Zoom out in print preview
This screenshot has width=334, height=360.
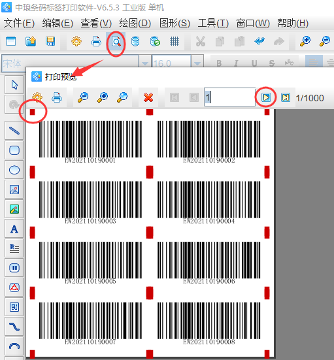pos(83,97)
